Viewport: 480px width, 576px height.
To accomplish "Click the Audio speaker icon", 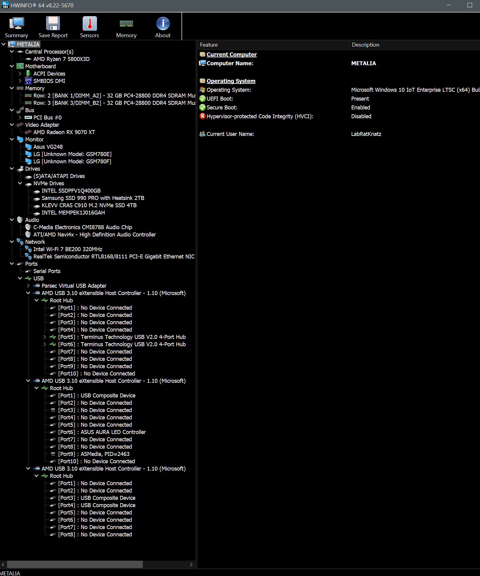I will [20, 220].
